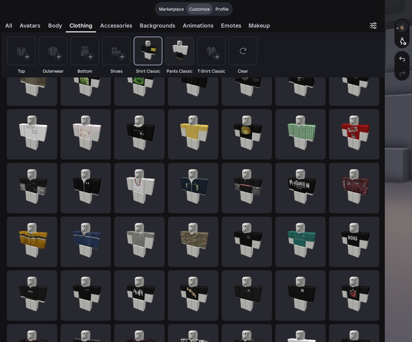412x342 pixels.
Task: Open the Accessories tab
Action: coord(116,25)
